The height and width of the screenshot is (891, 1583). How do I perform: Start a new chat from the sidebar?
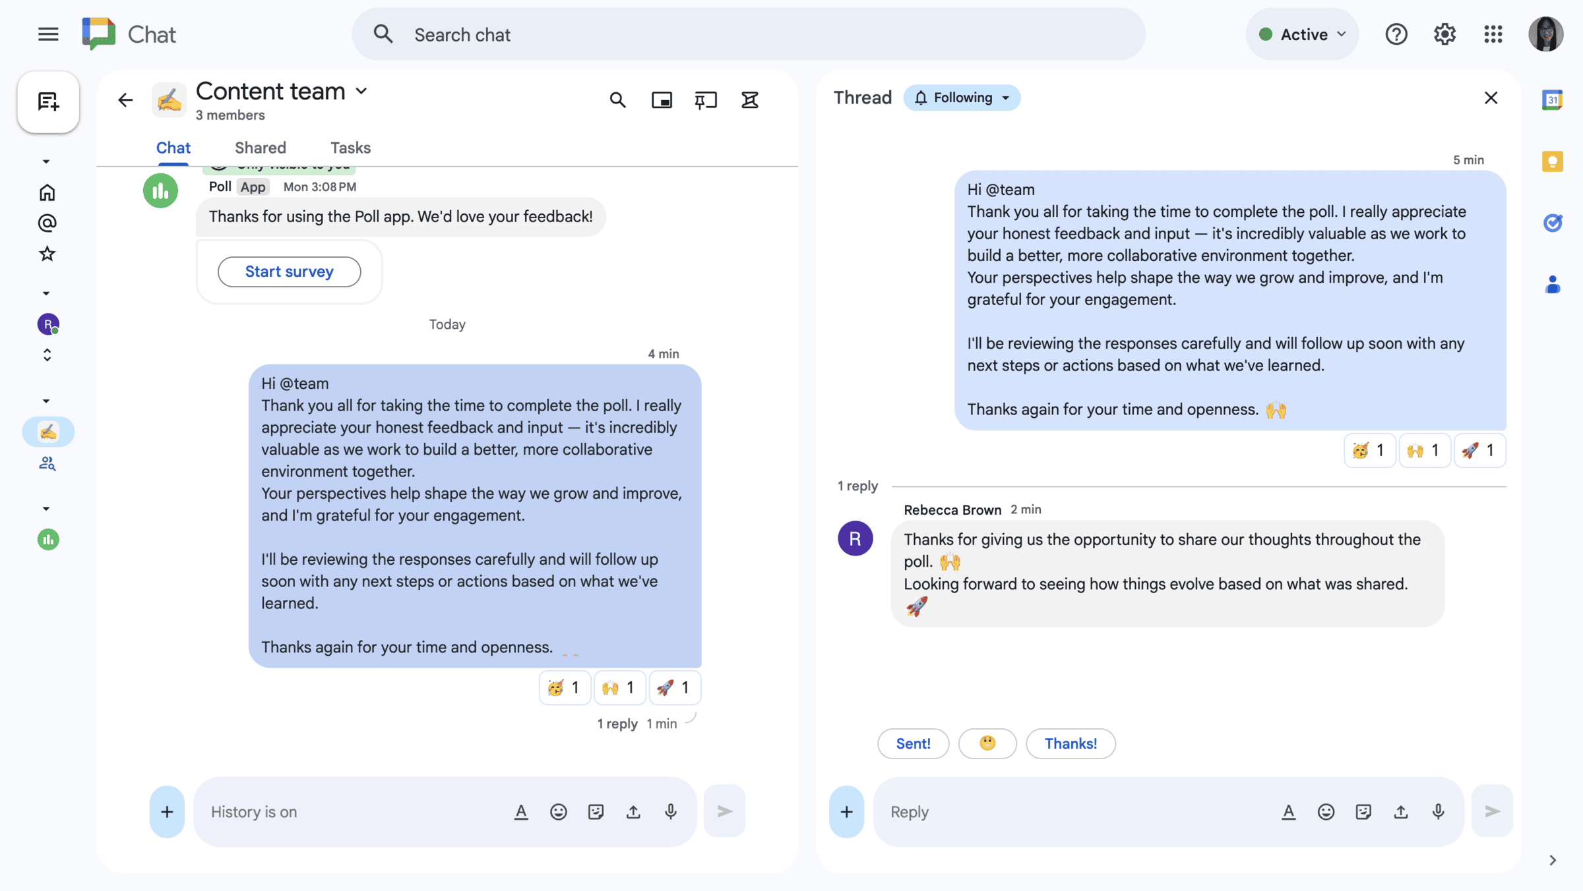(47, 102)
